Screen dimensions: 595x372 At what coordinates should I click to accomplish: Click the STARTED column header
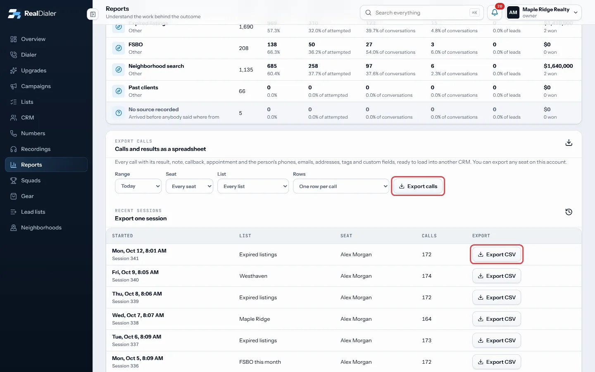[x=122, y=236]
